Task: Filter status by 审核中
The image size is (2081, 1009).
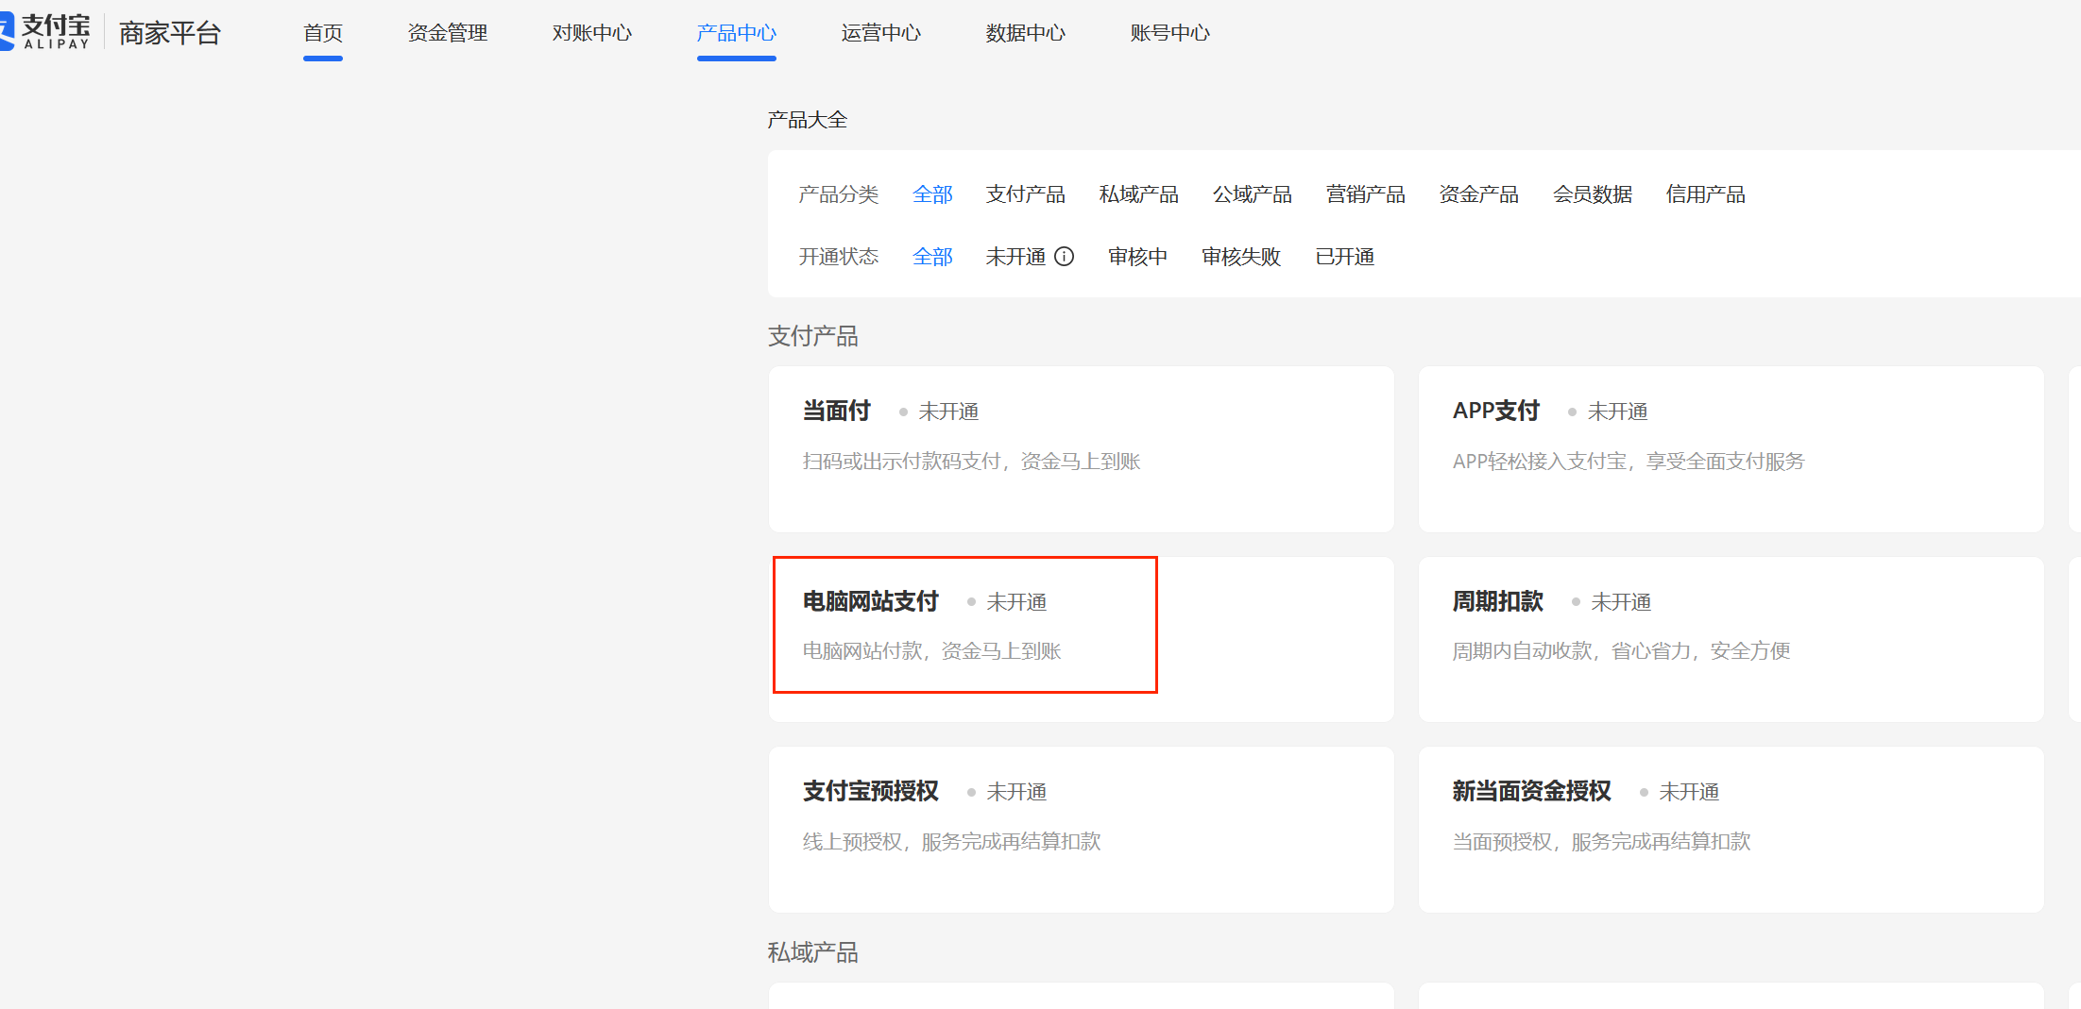Action: point(1138,257)
